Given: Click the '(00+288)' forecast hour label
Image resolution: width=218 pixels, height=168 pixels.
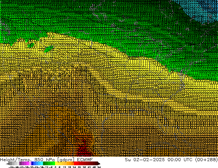Looking at the screenshot, I should point(206,159).
